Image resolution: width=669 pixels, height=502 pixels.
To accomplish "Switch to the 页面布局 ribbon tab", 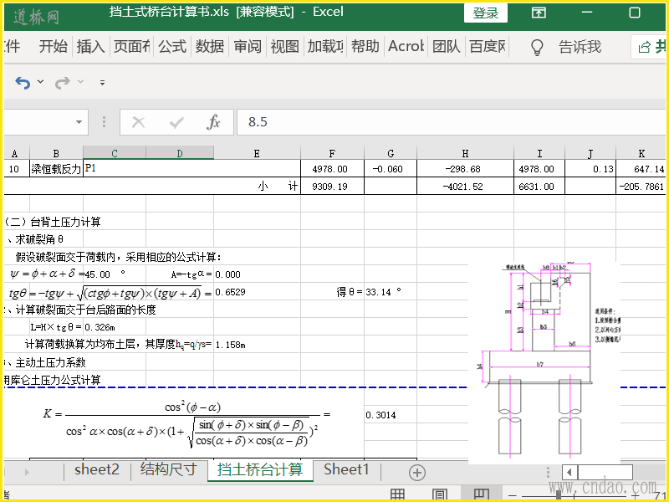I will click(x=131, y=46).
